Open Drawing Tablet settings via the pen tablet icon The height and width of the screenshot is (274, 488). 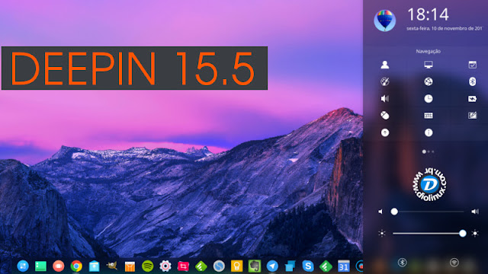tap(472, 115)
